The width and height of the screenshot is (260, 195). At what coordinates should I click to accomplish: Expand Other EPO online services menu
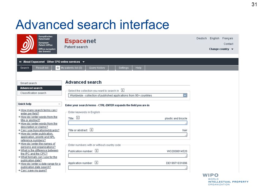click(66, 62)
